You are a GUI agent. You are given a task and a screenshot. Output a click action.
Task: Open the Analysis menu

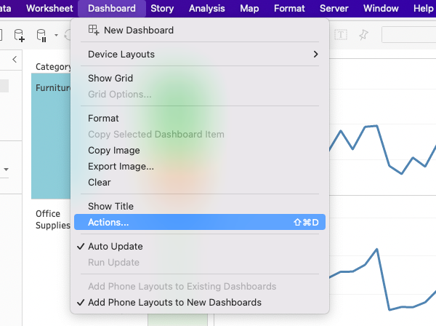(206, 9)
